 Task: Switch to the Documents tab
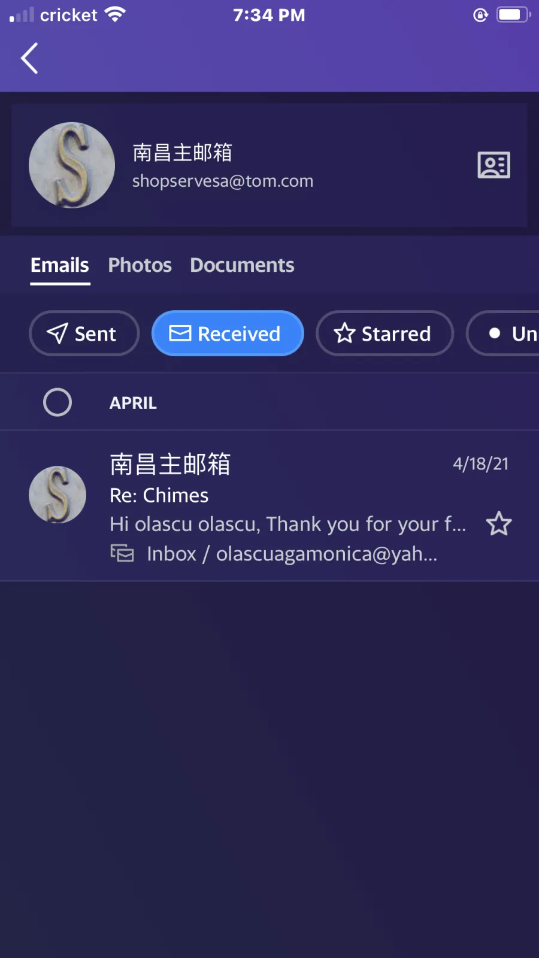[x=242, y=265]
